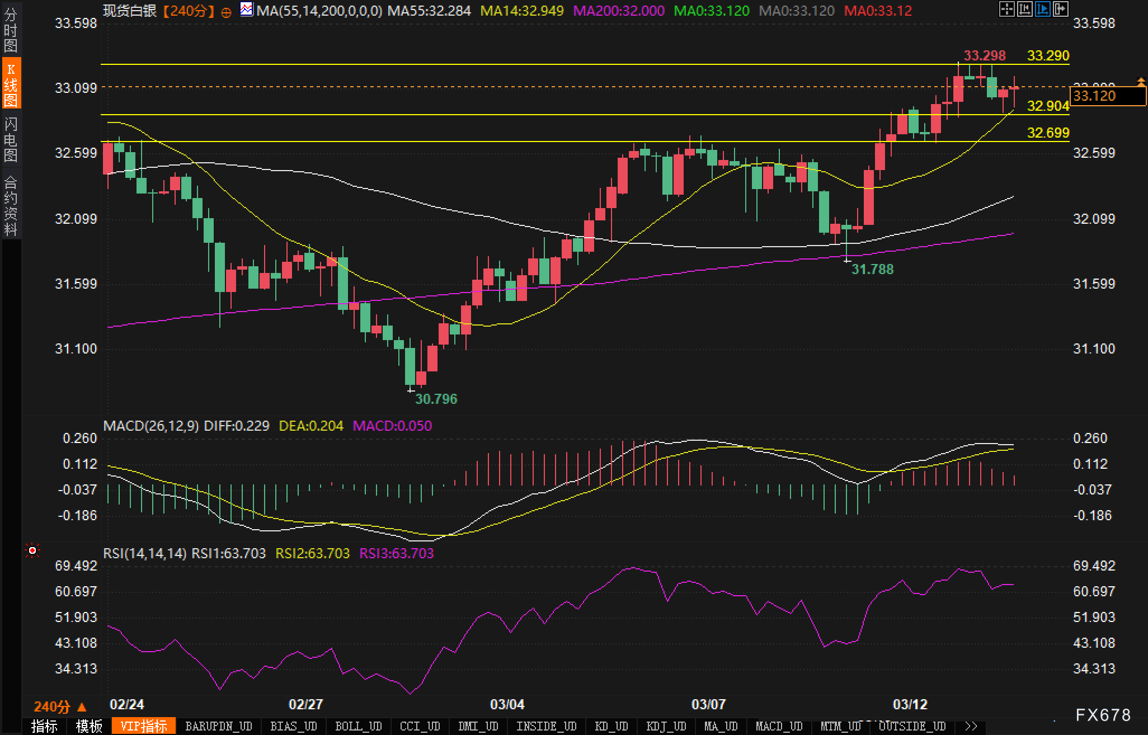
Task: Toggle the blue highlighted chart playback icon
Action: click(x=1042, y=9)
